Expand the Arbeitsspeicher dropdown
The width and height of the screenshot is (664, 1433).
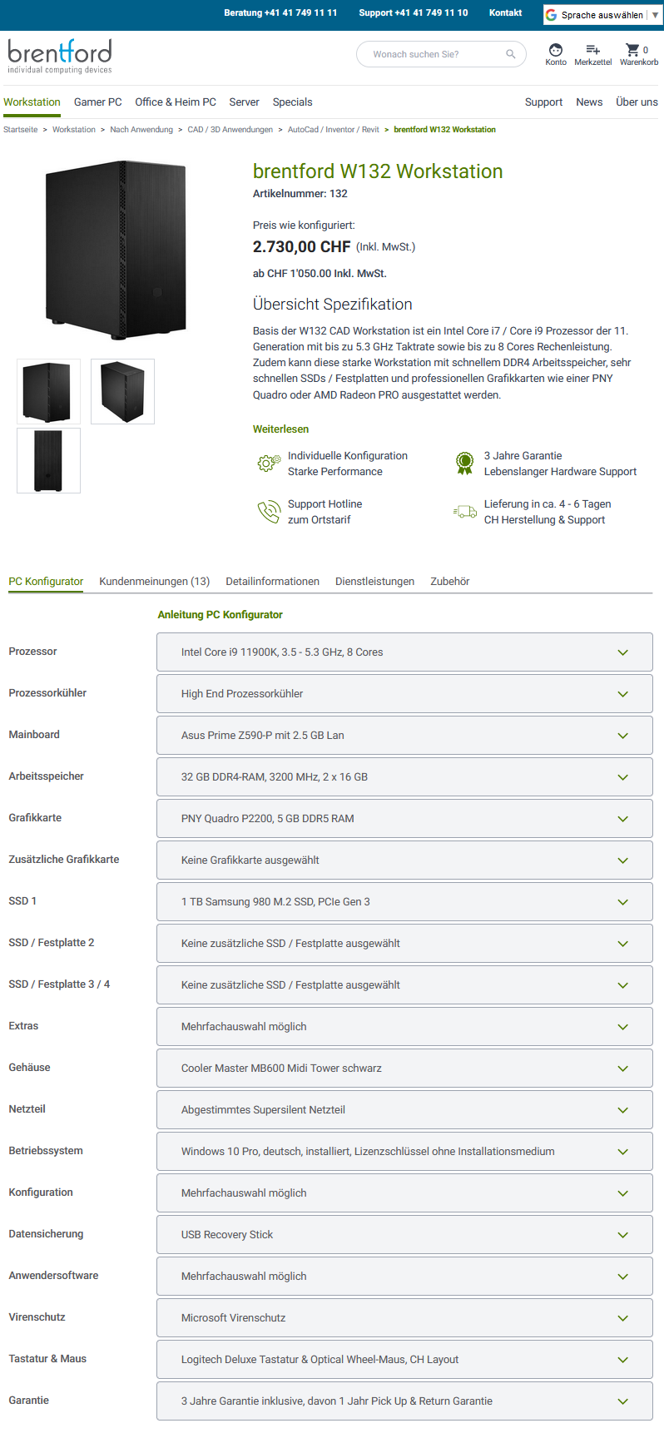(404, 777)
